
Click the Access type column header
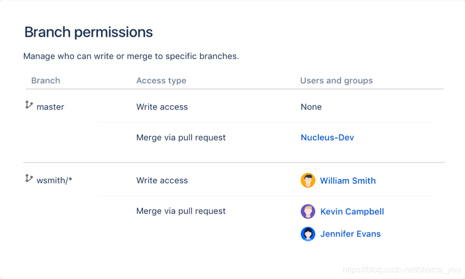tap(161, 81)
